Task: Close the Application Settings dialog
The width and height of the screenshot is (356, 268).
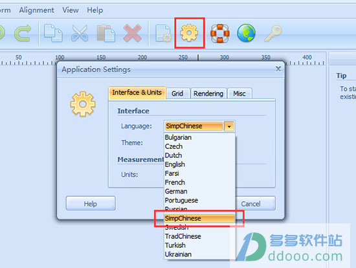Action: 278,69
